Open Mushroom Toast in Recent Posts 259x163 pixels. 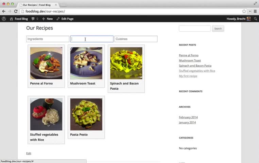click(190, 60)
